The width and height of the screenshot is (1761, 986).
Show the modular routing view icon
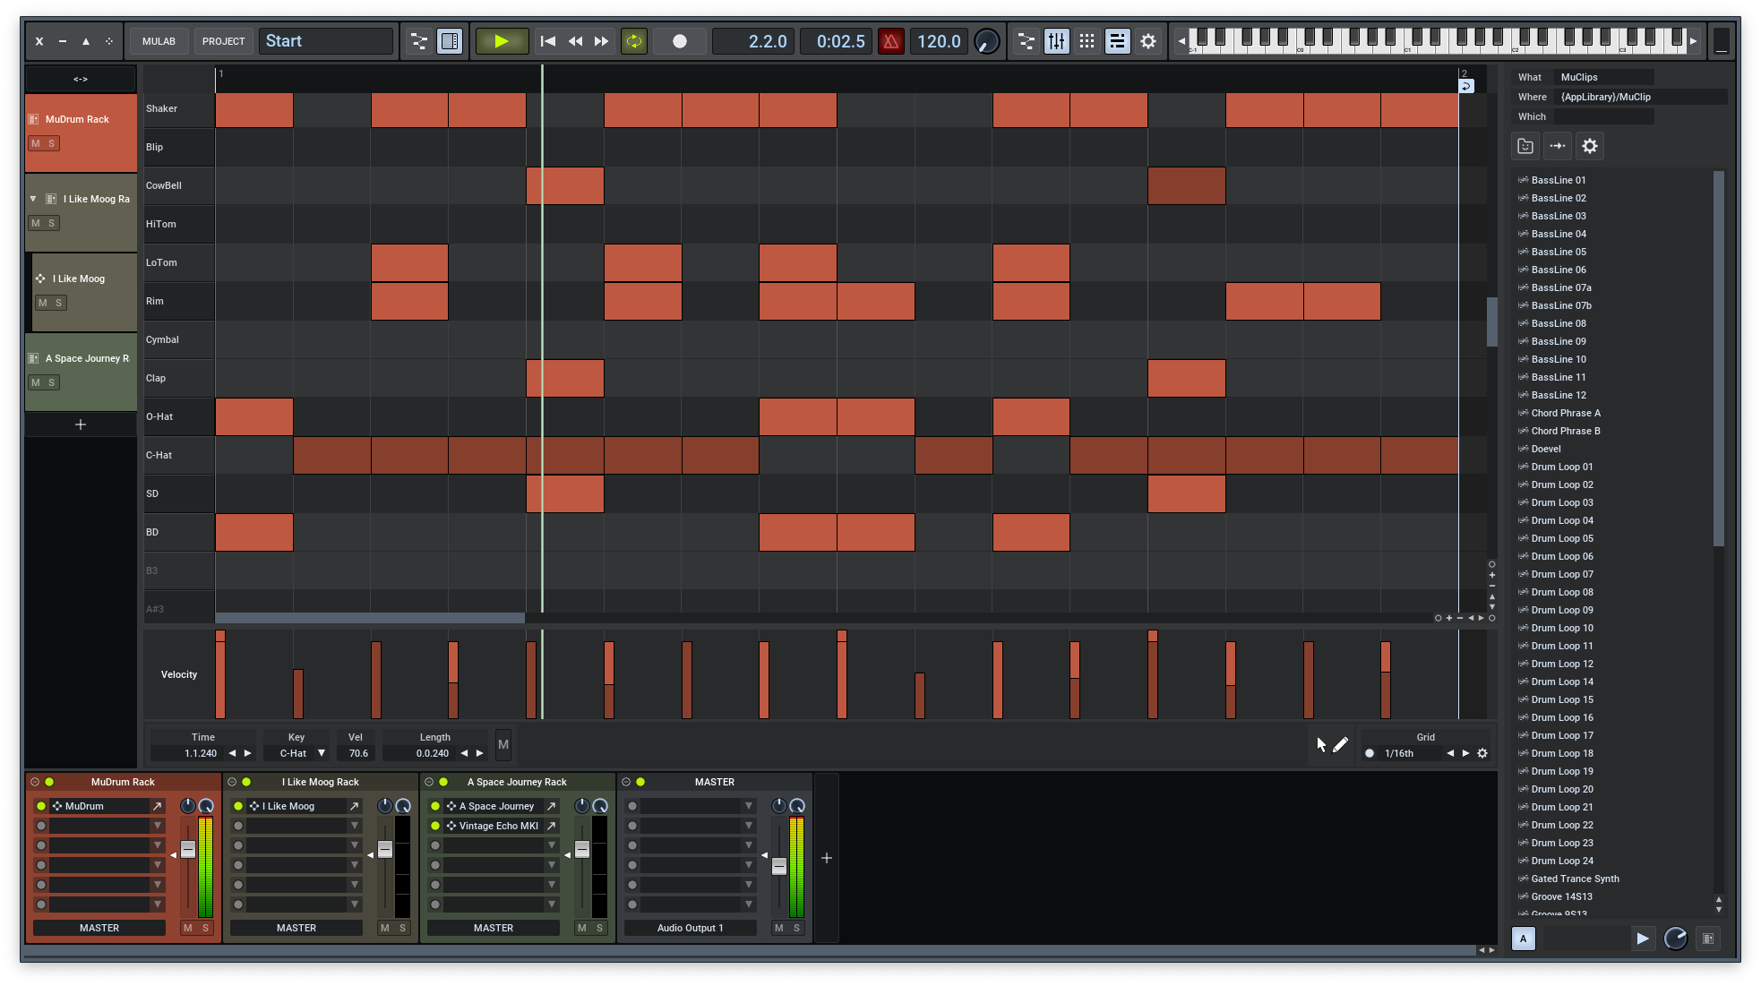pos(1027,41)
